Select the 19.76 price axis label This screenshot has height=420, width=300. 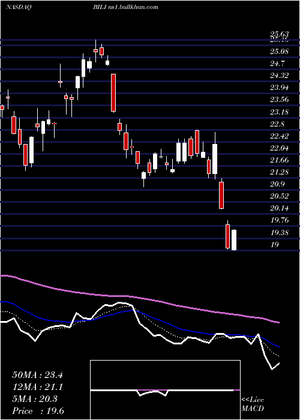coord(280,220)
